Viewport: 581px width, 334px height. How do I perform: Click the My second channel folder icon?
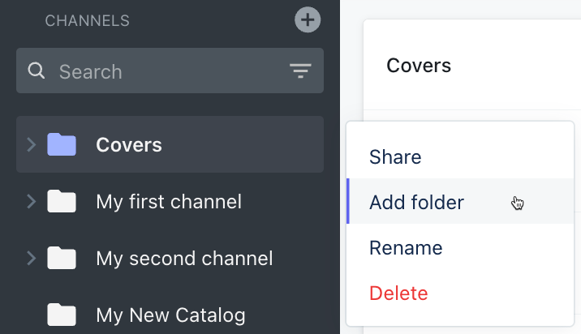pyautogui.click(x=62, y=259)
